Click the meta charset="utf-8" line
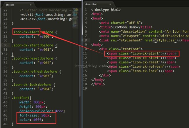189x128 pixels. (121, 23)
